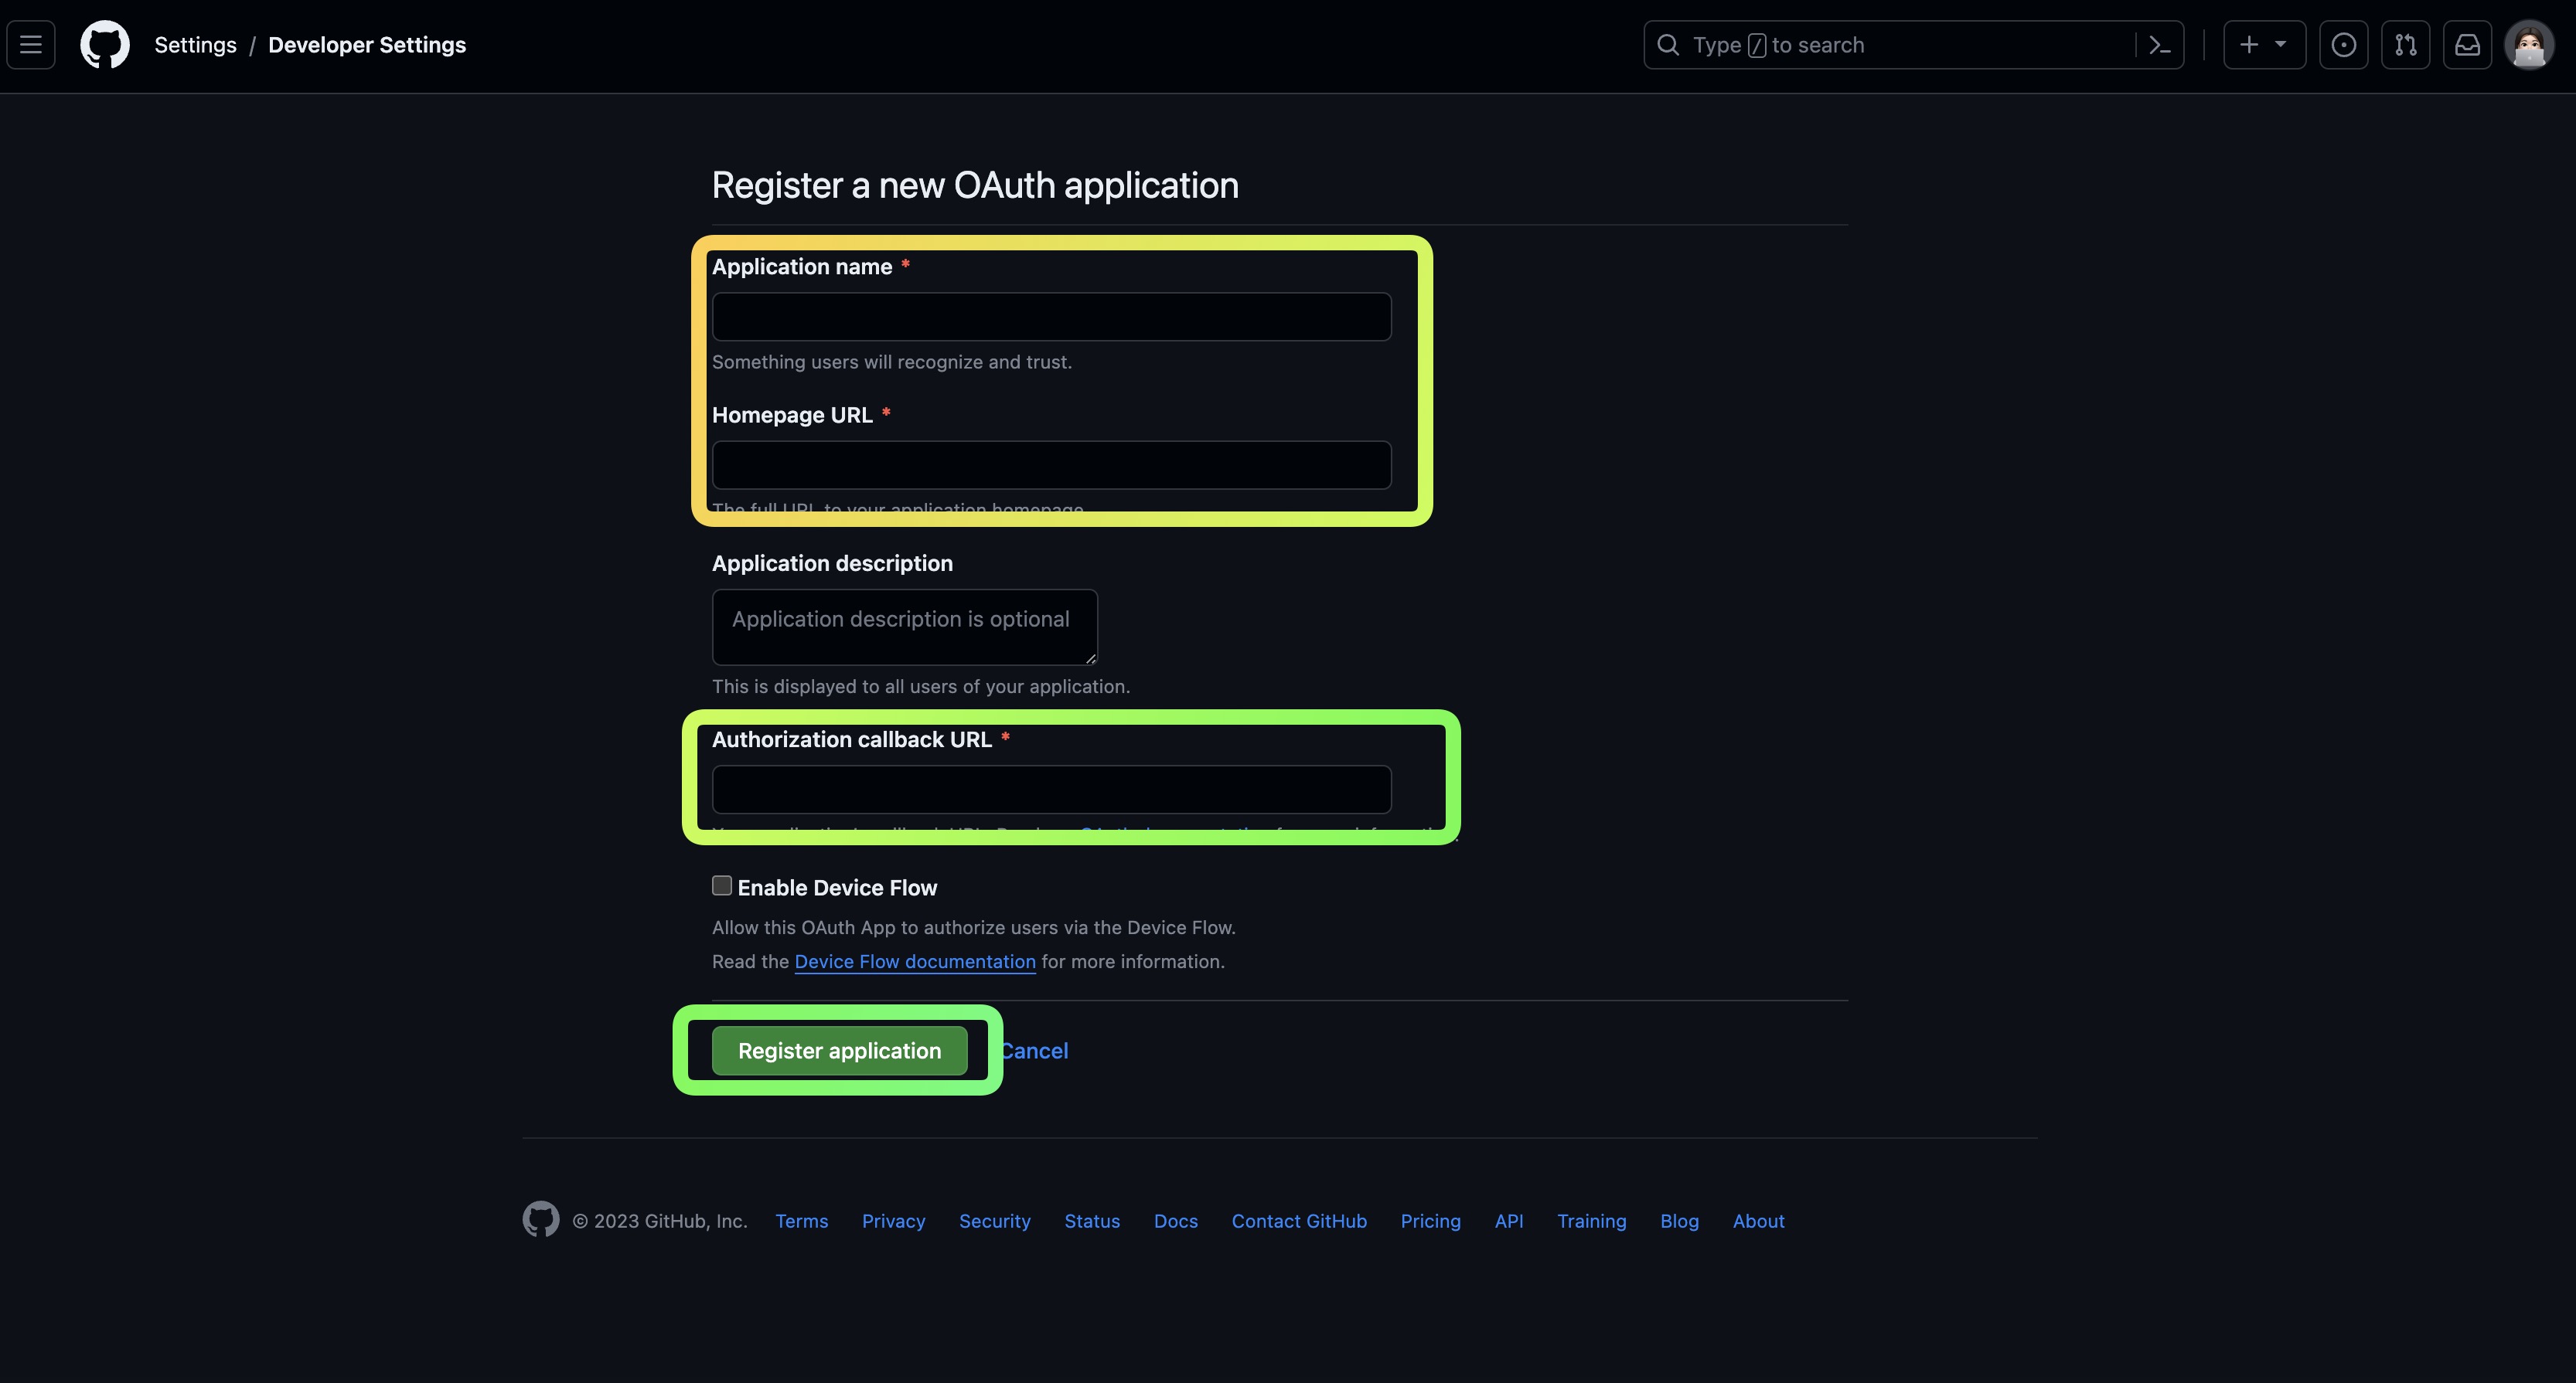This screenshot has height=1383, width=2576.
Task: Focus the Application name field
Action: 1051,317
